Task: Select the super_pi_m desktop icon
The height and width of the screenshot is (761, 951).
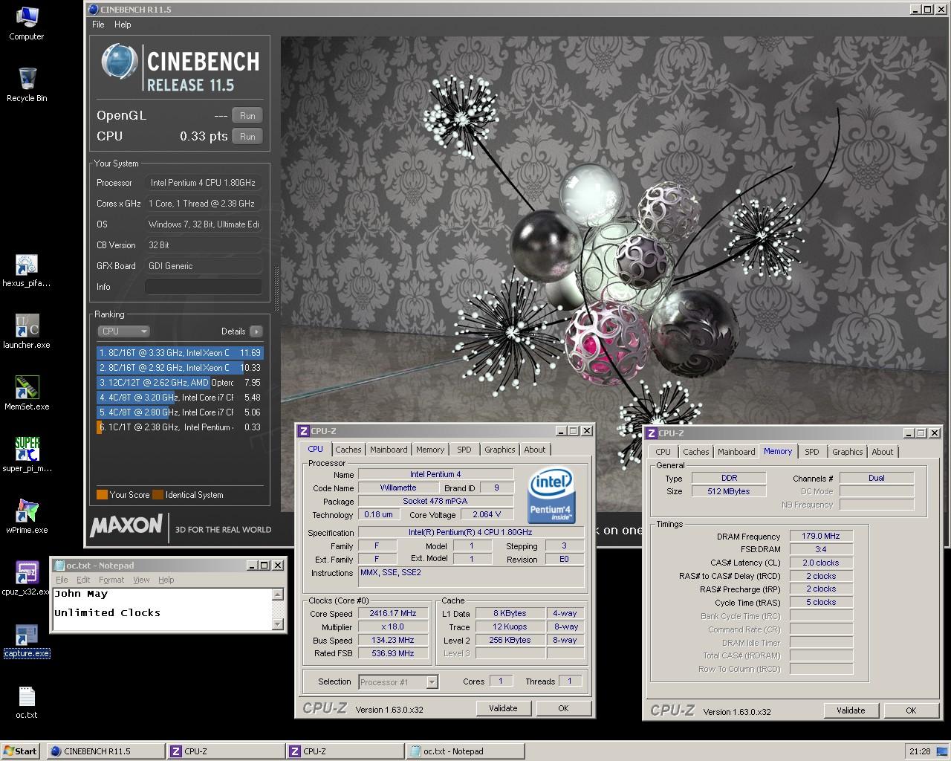Action: (27, 455)
